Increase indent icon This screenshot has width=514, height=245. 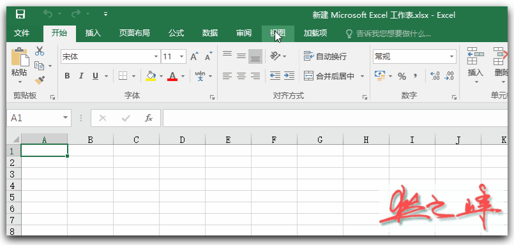tap(289, 76)
